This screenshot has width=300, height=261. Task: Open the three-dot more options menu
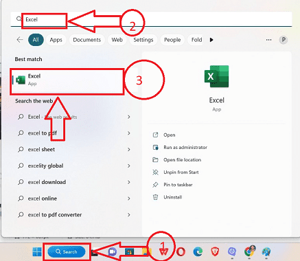(x=268, y=40)
